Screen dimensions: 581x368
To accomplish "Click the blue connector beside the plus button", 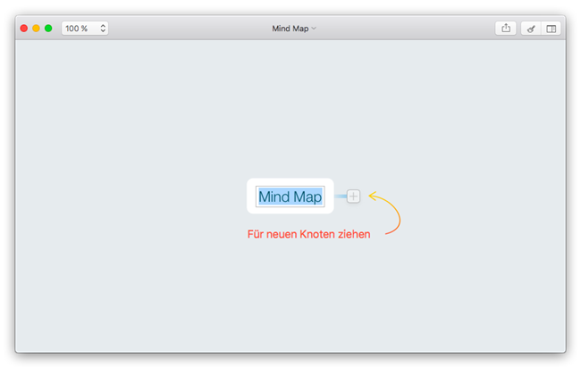I will click(340, 196).
